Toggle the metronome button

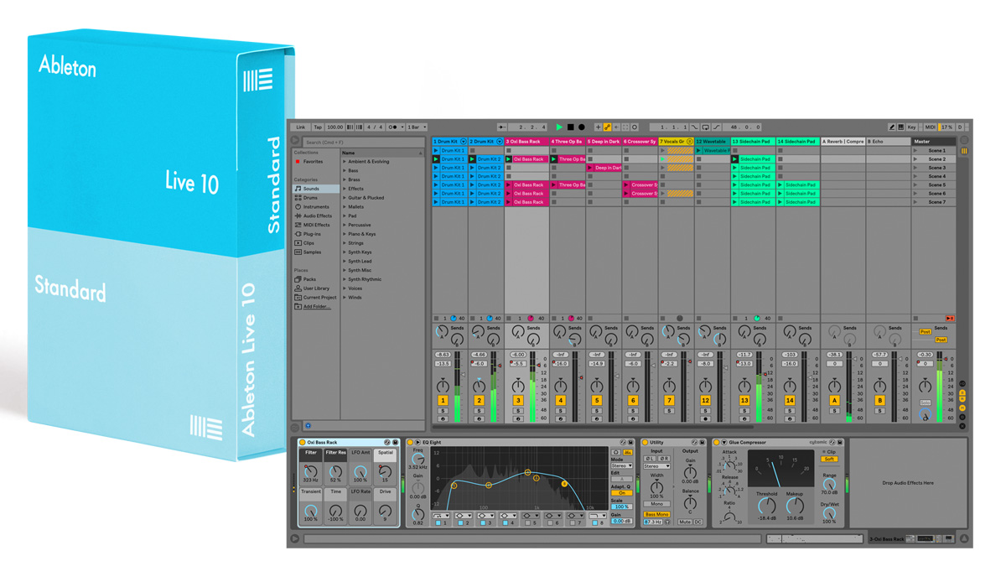392,127
